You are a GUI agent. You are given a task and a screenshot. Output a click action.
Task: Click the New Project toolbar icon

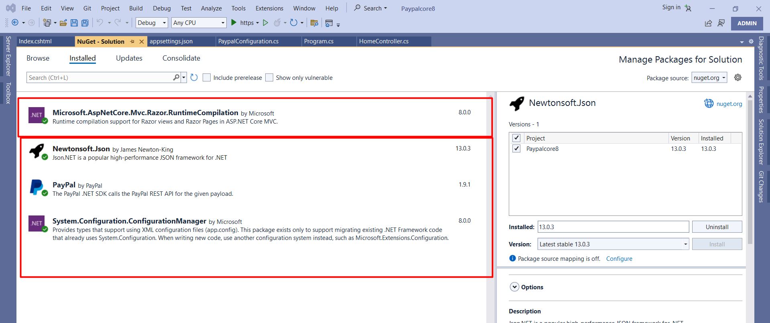(x=47, y=23)
